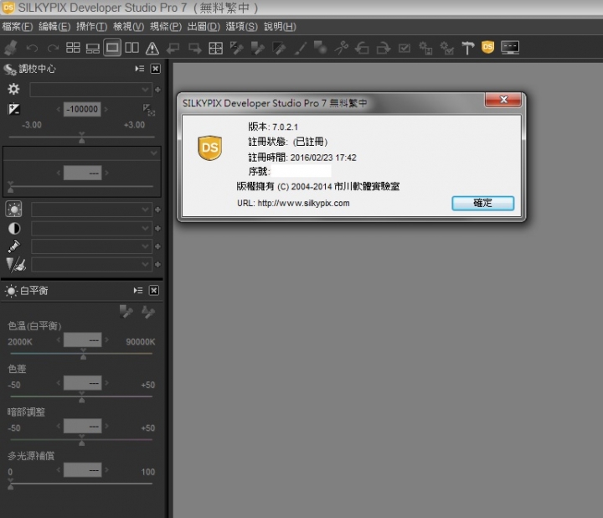This screenshot has height=518, width=603.
Task: Open the dropdown below exposure slider
Action: [x=81, y=153]
